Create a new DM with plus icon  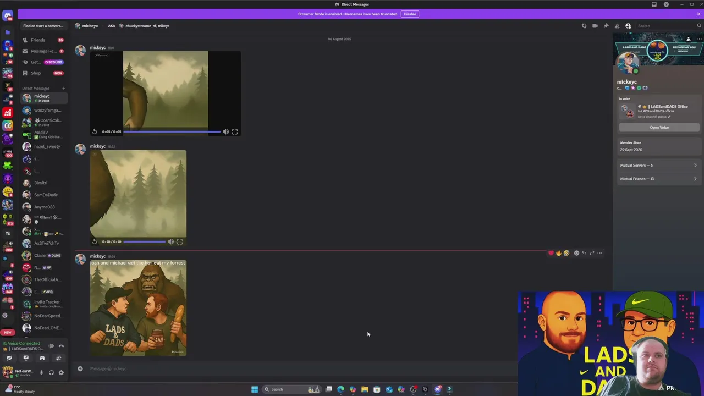pos(63,88)
